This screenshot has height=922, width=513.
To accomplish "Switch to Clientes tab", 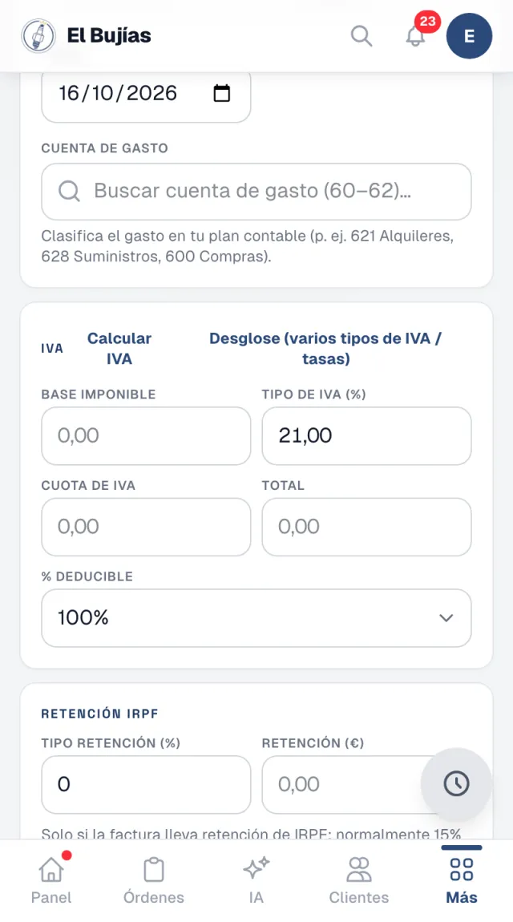I will 358,880.
